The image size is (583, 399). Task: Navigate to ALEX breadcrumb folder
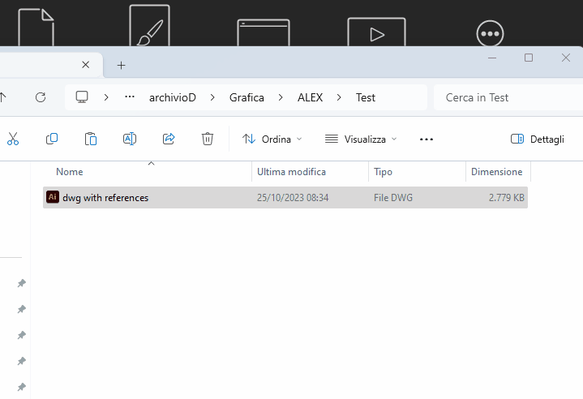[x=310, y=97]
